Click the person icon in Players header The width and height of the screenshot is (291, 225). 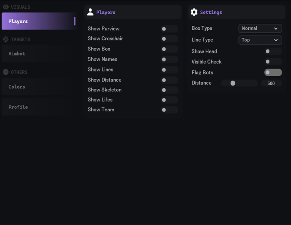click(90, 12)
